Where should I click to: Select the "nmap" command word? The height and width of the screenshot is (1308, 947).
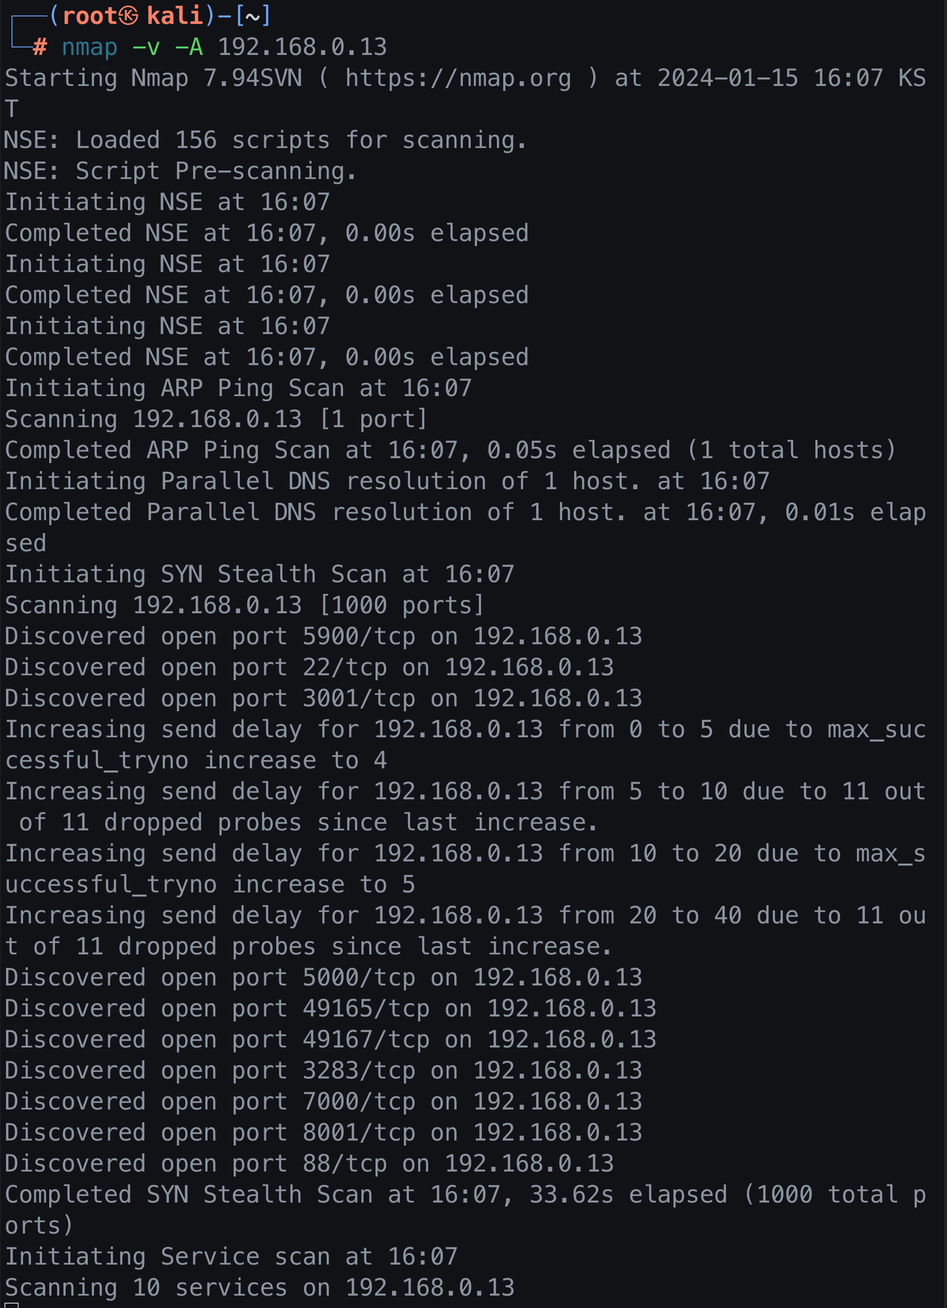pos(89,47)
